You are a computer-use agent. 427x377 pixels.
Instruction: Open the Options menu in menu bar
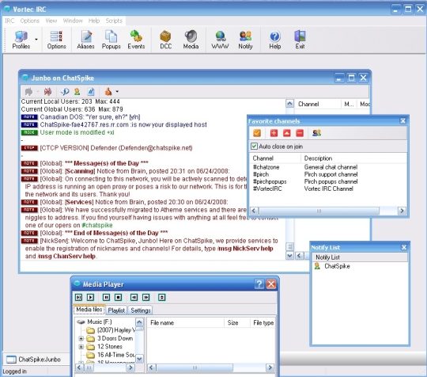pyautogui.click(x=30, y=21)
